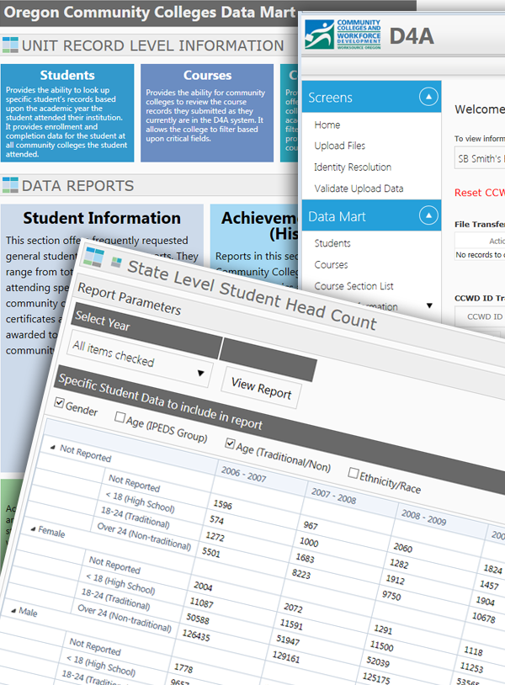Screen dimensions: 505x685
Task: Click the value 50588 in the table
Action: point(198,619)
